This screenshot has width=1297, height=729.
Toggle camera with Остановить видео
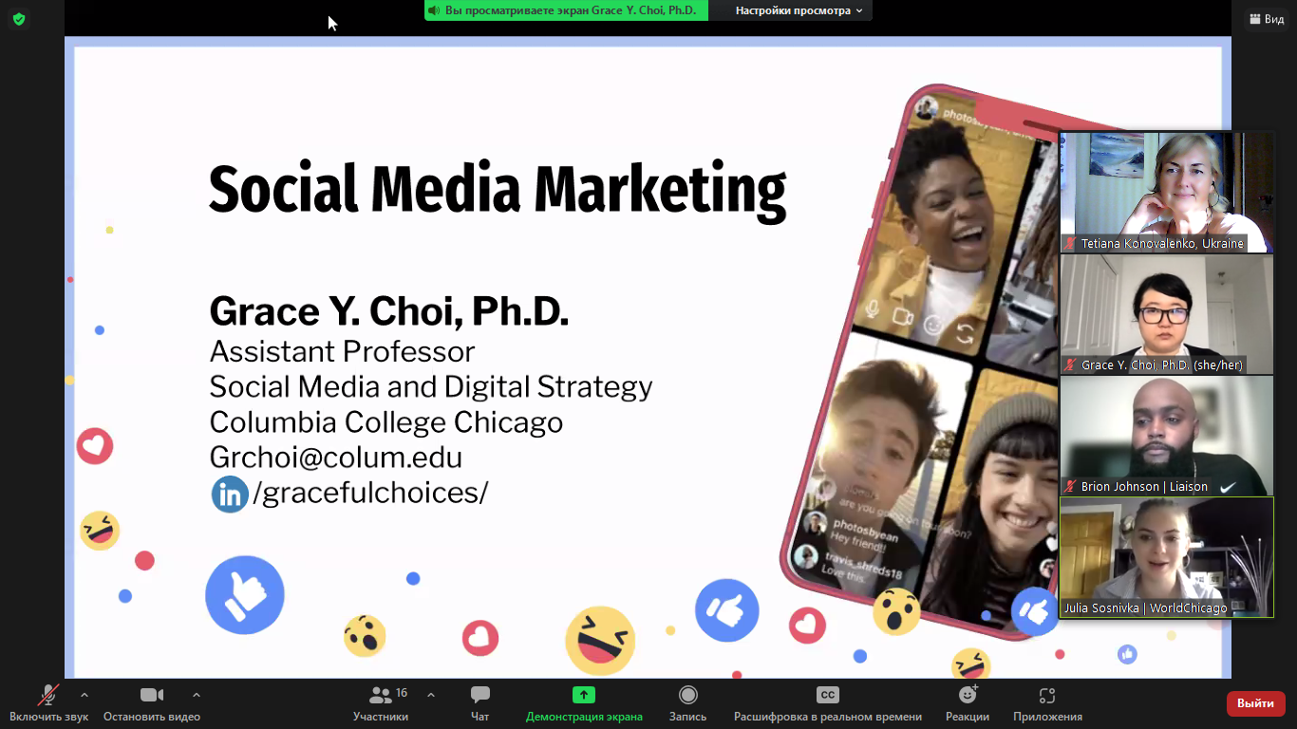click(x=152, y=696)
